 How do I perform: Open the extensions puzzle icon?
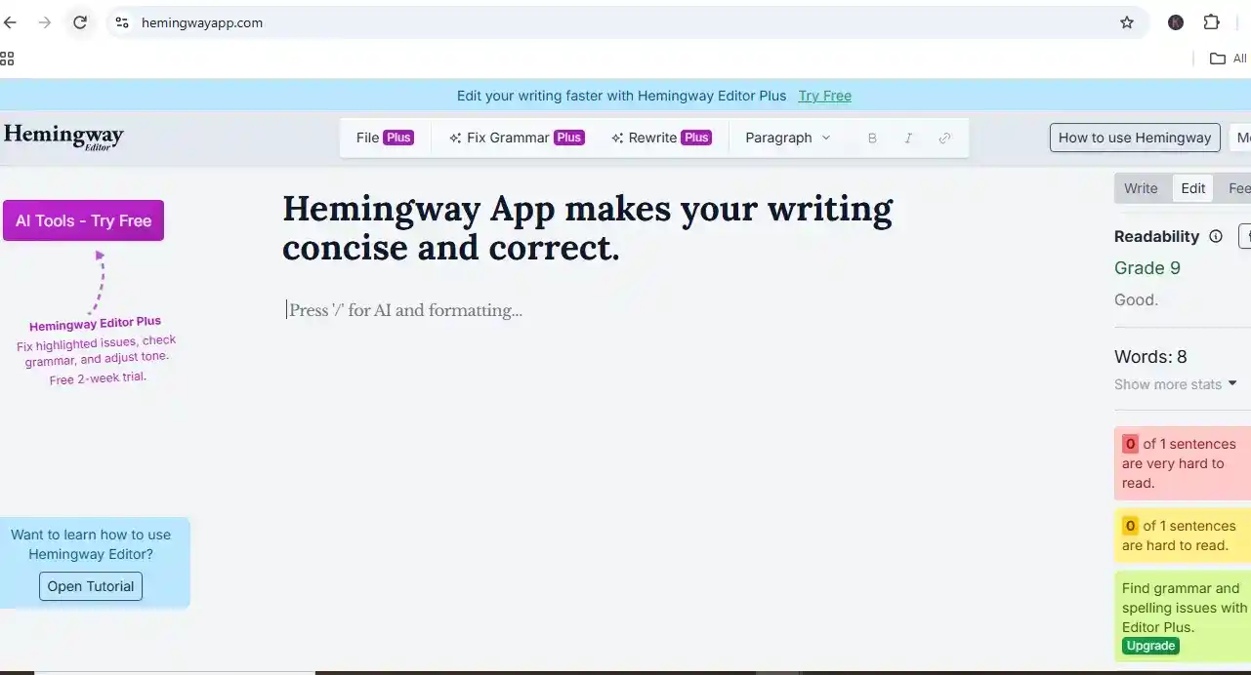point(1211,22)
